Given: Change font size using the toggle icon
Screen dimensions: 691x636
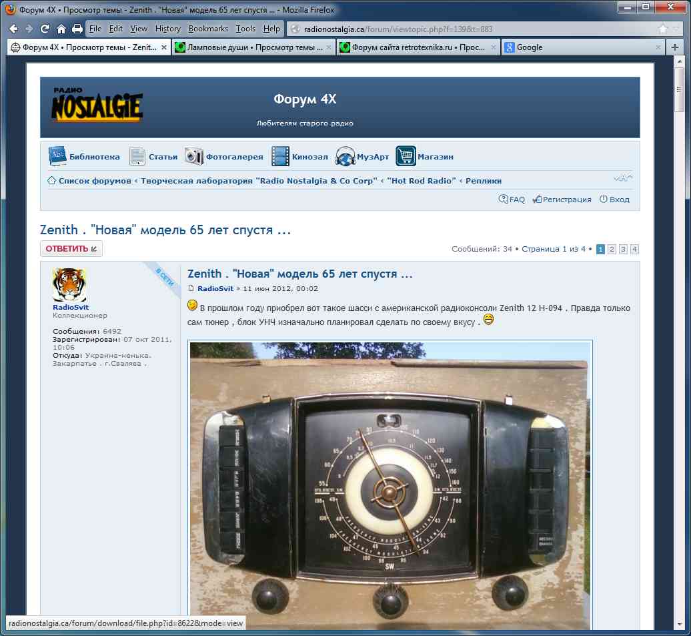Looking at the screenshot, I should click(x=622, y=178).
